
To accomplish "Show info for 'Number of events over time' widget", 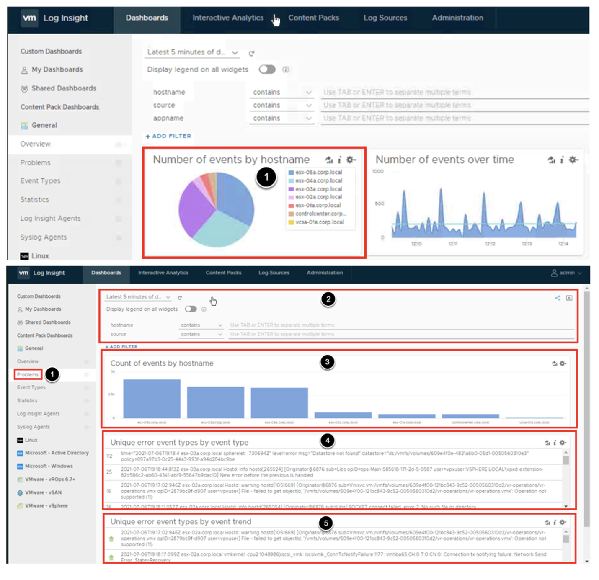I will (562, 160).
